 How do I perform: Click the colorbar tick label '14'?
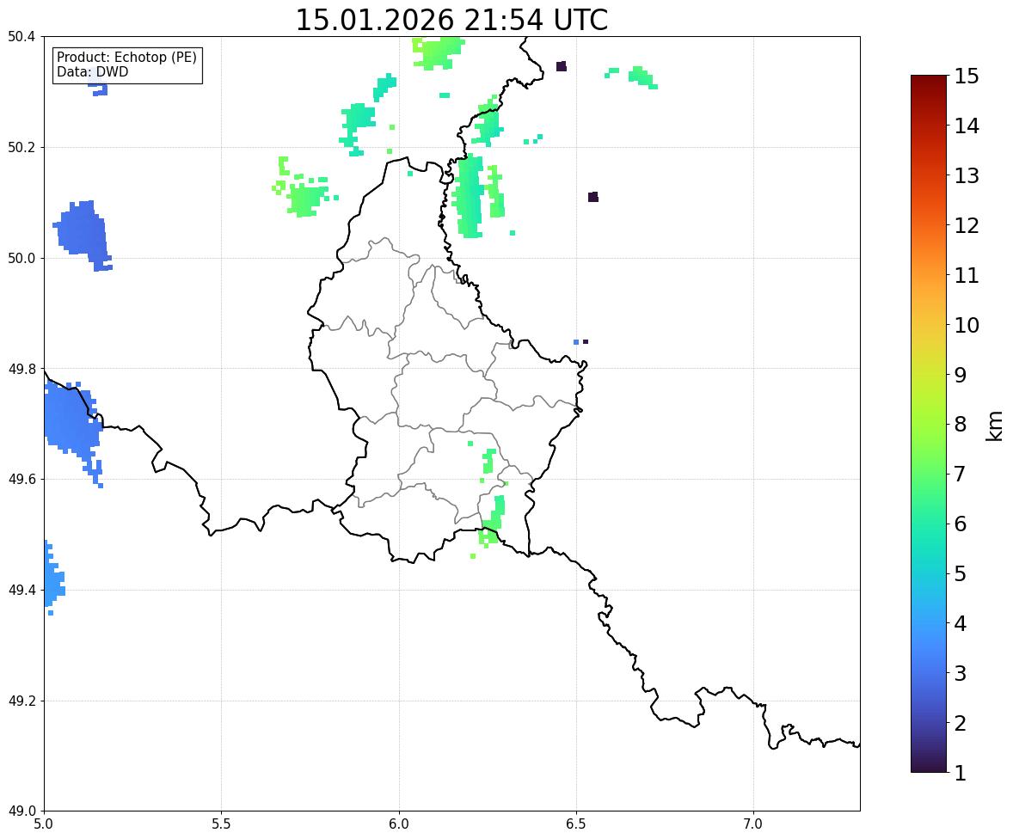pyautogui.click(x=967, y=126)
